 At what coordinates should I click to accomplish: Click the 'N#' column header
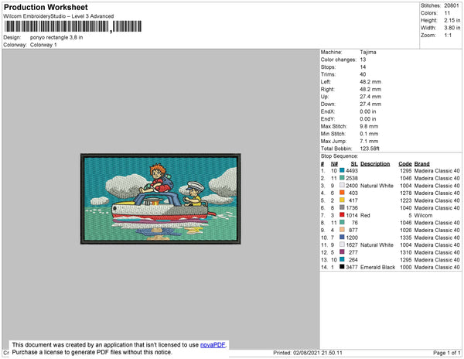click(x=334, y=164)
